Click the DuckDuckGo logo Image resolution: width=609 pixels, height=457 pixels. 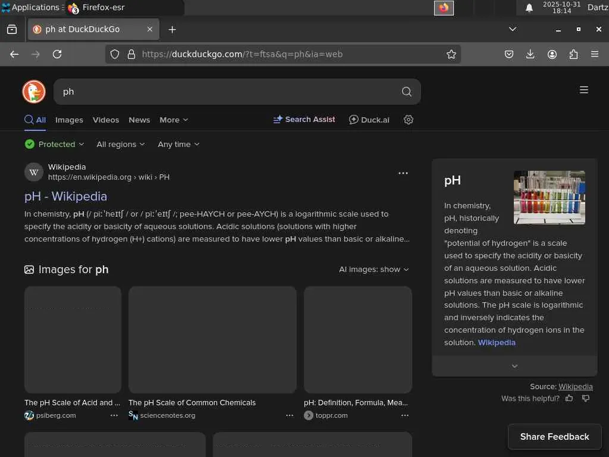coord(34,92)
